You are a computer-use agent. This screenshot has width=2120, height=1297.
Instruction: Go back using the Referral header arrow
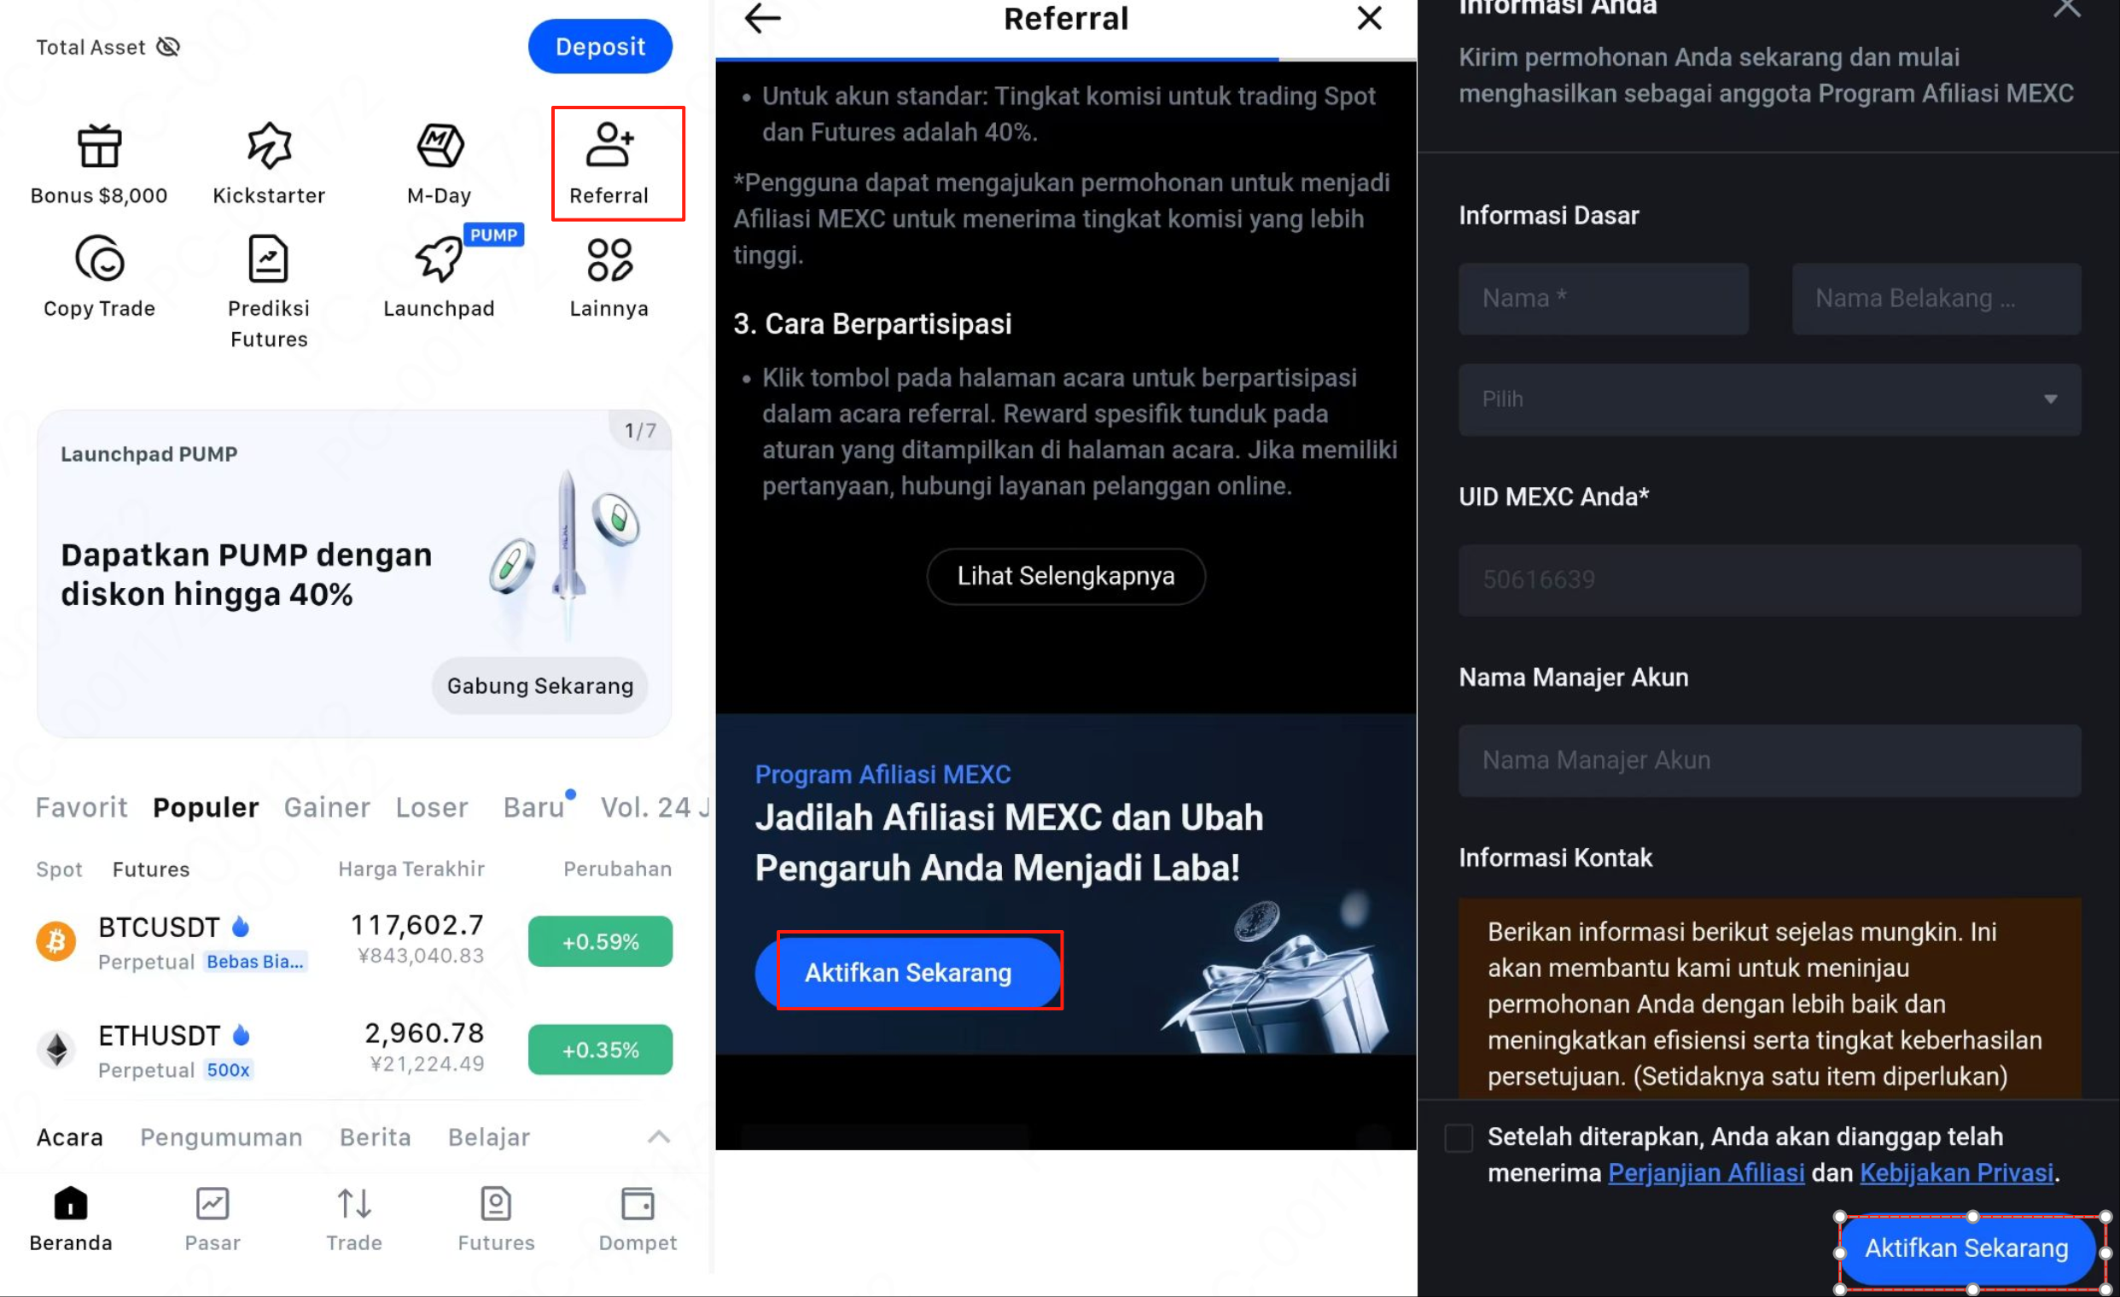(762, 18)
